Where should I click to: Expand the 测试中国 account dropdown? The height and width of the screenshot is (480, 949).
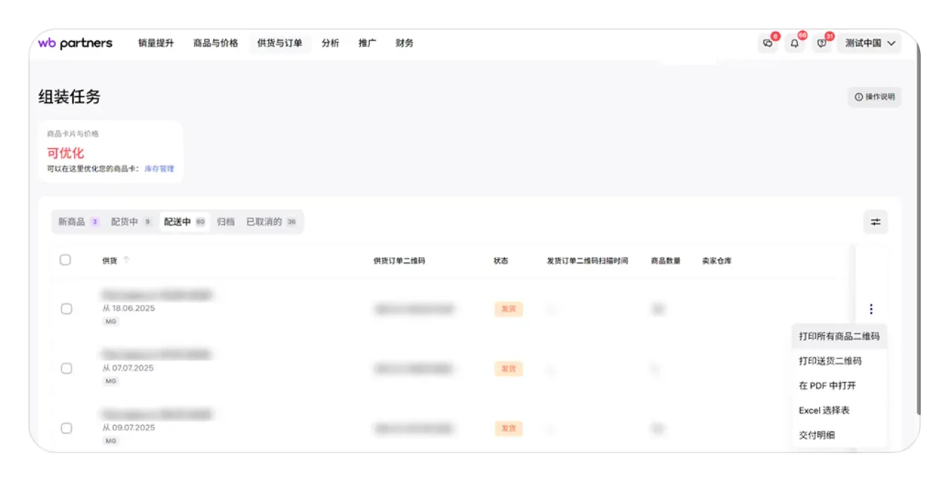(869, 43)
